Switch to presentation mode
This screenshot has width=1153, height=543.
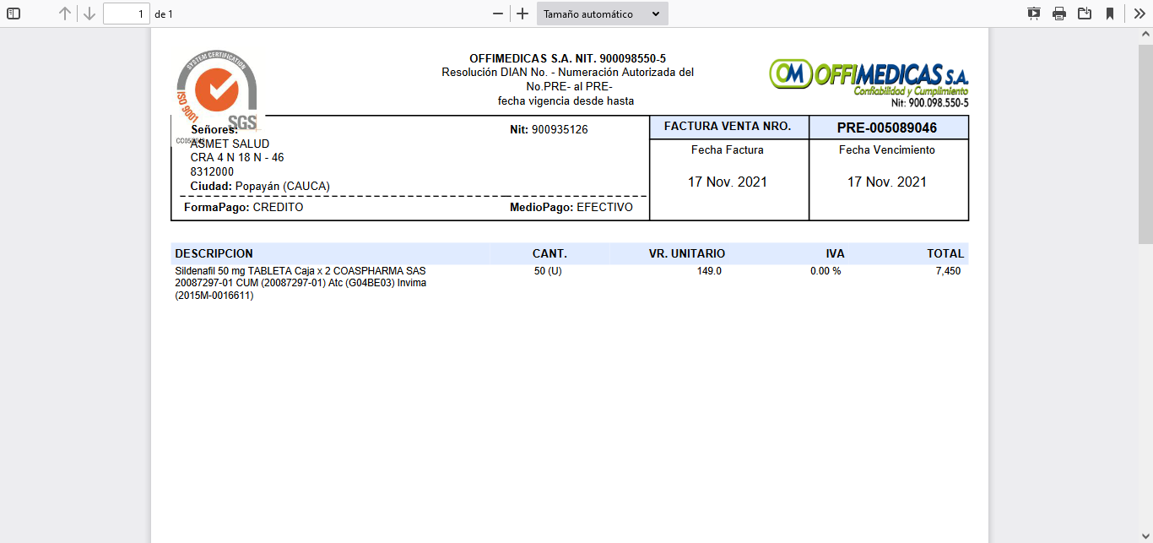[x=1034, y=14]
